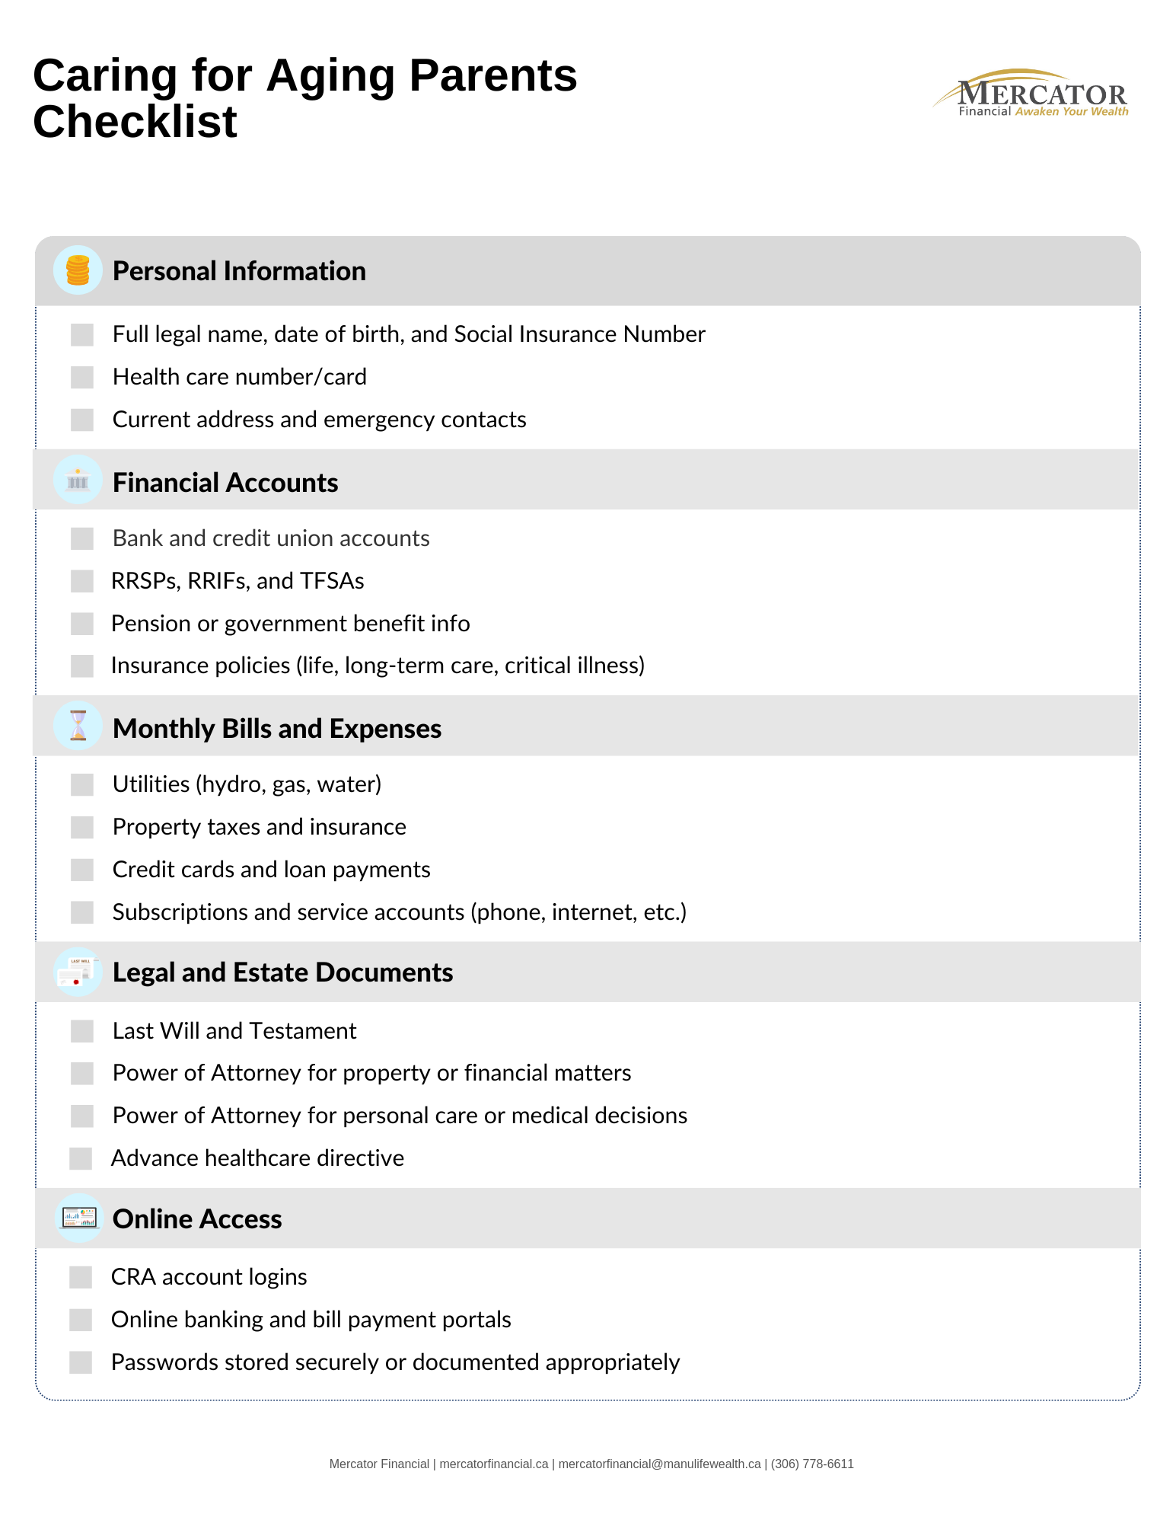Open the mercatorfinancial.ca website link

494,1464
